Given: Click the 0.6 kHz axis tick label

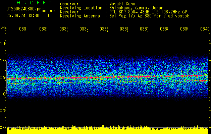Looking at the screenshot, I should coord(3,127).
